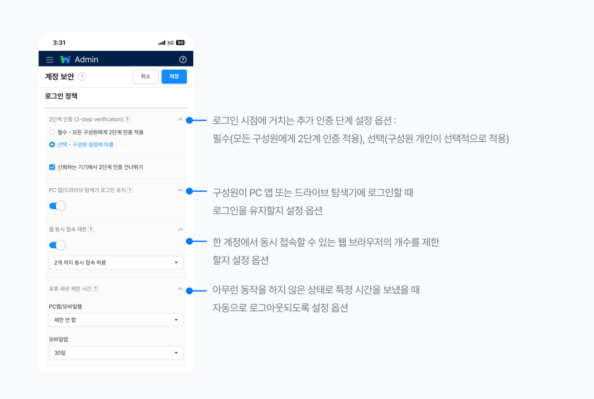Viewport: 594px width, 399px height.
Task: Open the hamburger navigation menu
Action: click(x=49, y=58)
